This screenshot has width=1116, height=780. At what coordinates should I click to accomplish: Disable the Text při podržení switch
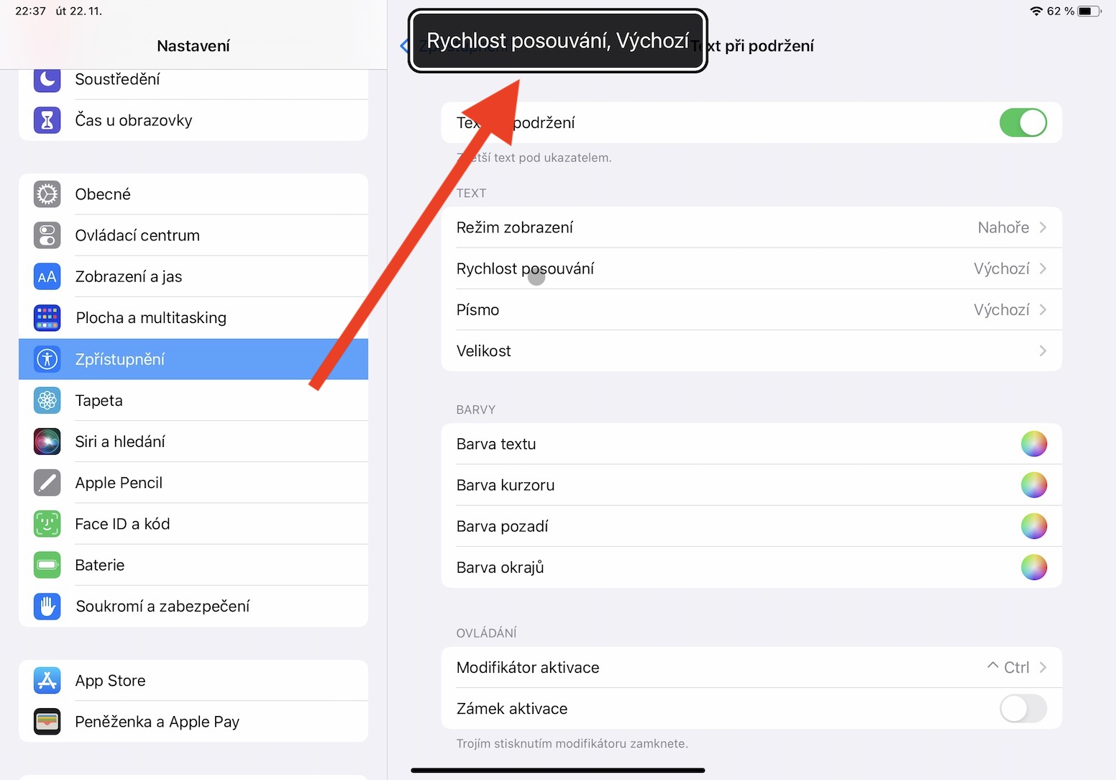1023,123
